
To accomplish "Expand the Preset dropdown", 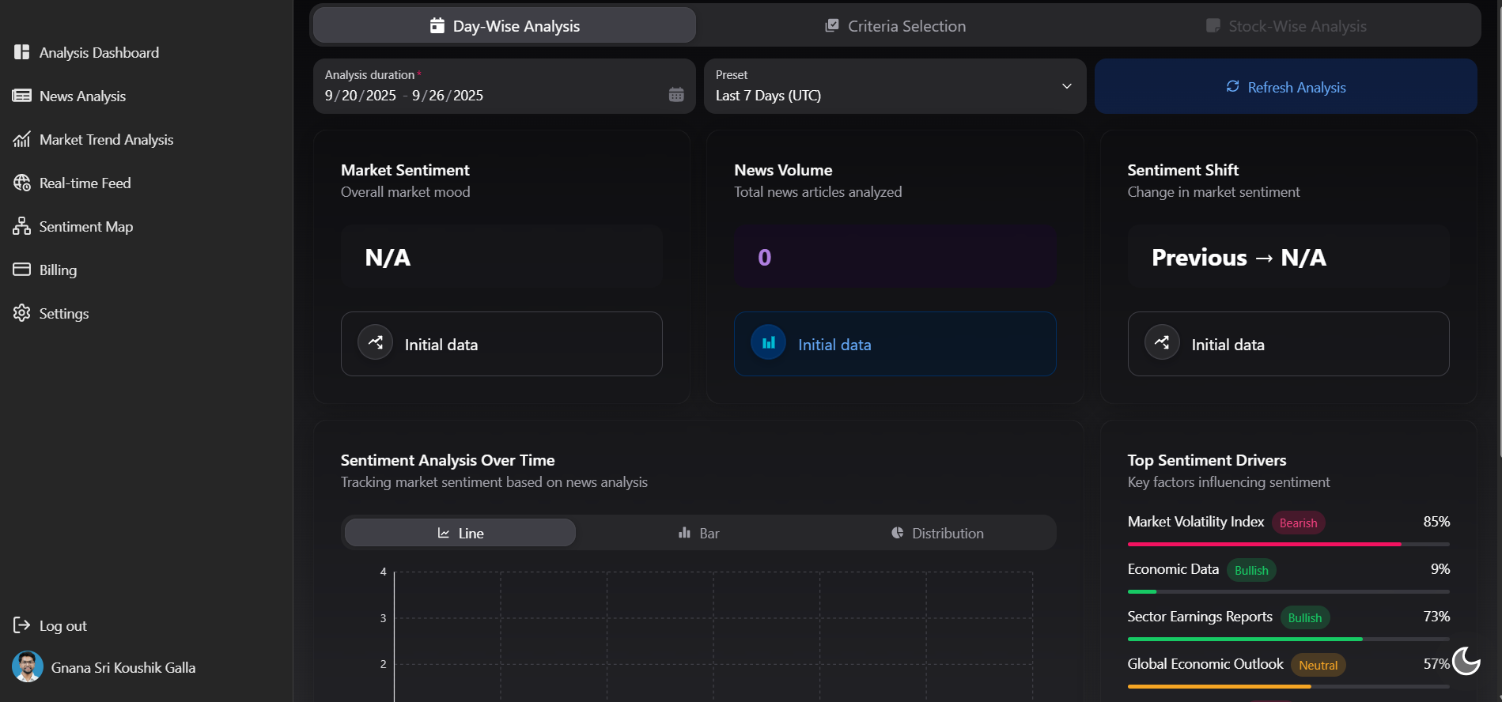I will pyautogui.click(x=1066, y=86).
